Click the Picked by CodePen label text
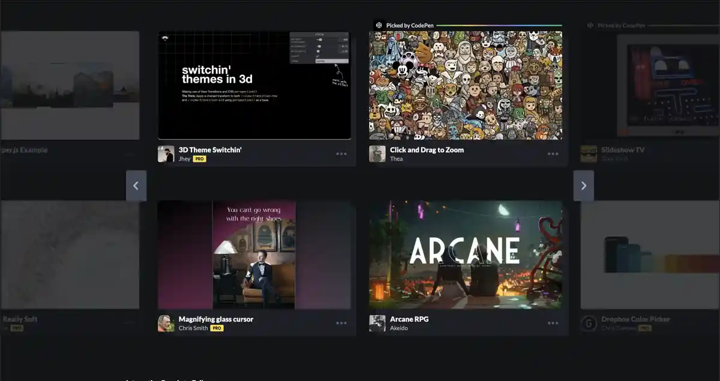This screenshot has height=381, width=720. 410,26
